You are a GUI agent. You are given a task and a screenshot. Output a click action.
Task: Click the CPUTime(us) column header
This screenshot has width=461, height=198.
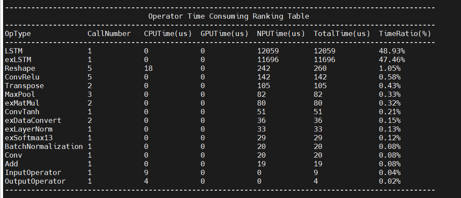(168, 34)
